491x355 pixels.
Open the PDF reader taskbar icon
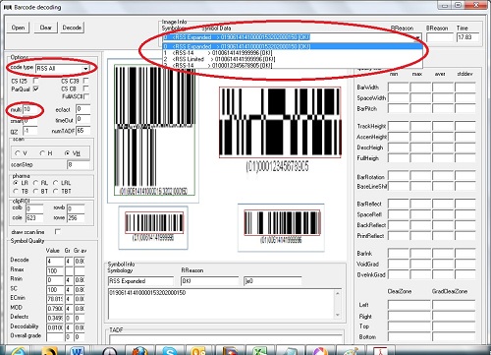pos(380,351)
